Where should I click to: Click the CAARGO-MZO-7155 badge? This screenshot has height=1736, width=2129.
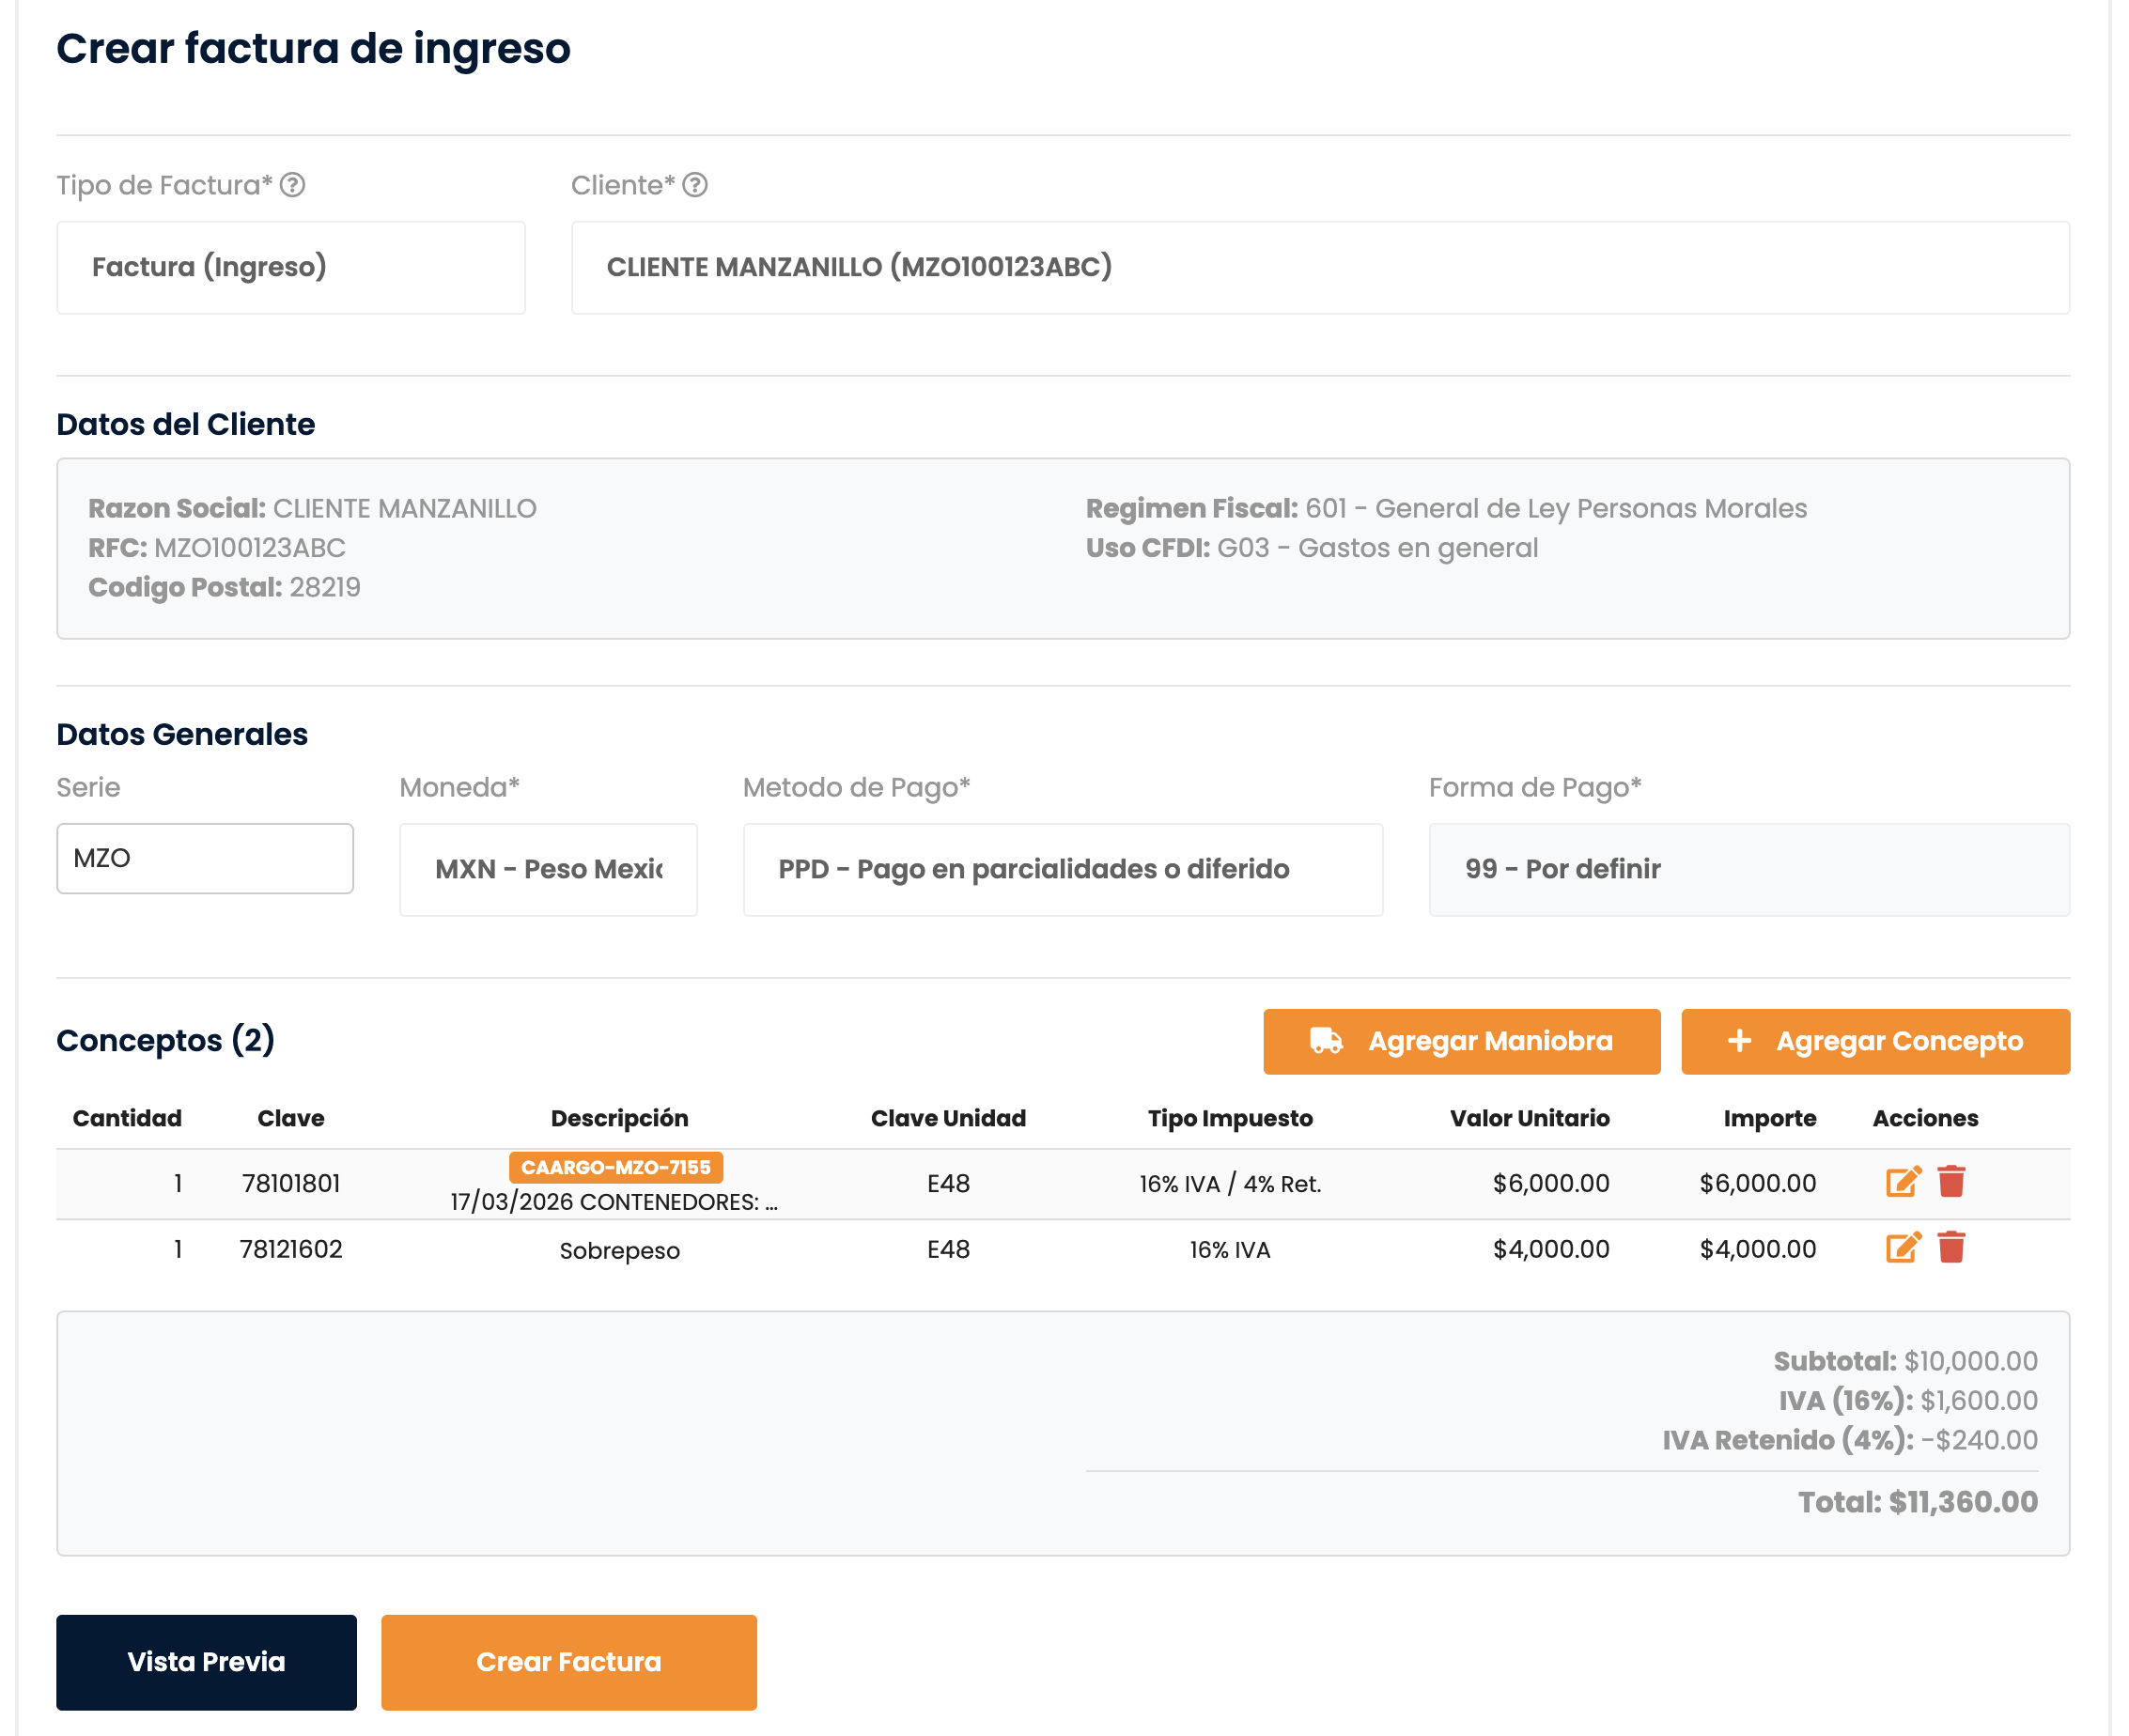click(x=615, y=1167)
